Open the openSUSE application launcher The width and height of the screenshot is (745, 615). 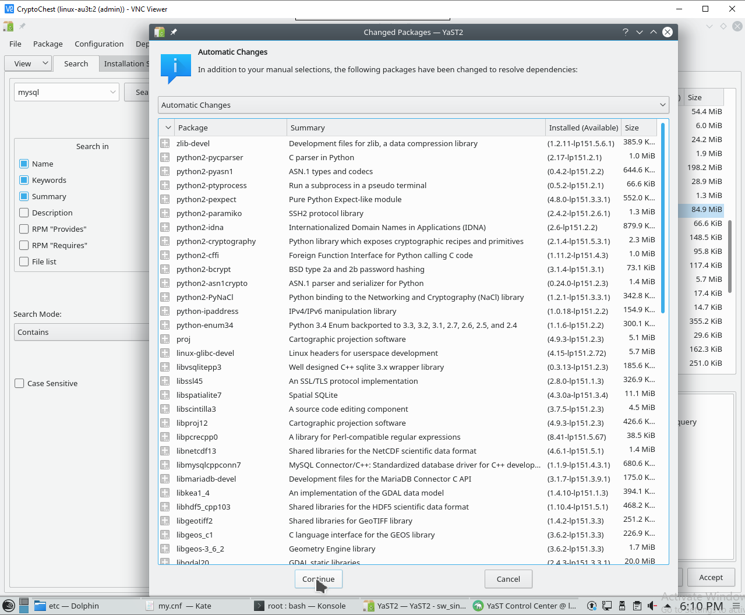[x=9, y=606]
